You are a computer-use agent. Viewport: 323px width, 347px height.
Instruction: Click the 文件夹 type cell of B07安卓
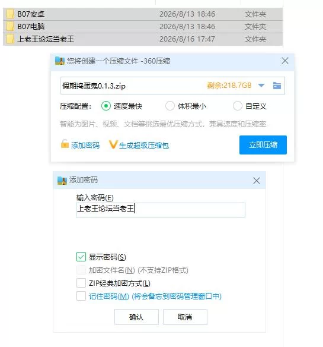coord(255,14)
